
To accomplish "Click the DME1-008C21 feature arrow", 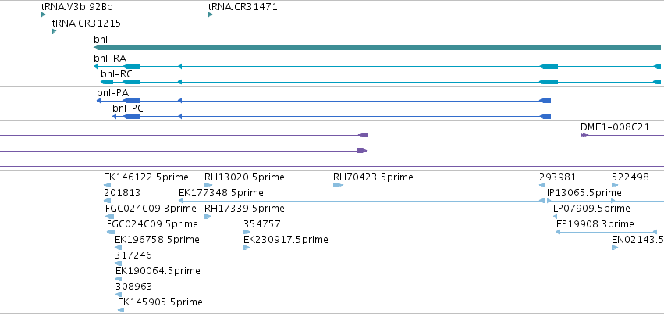I will point(584,135).
